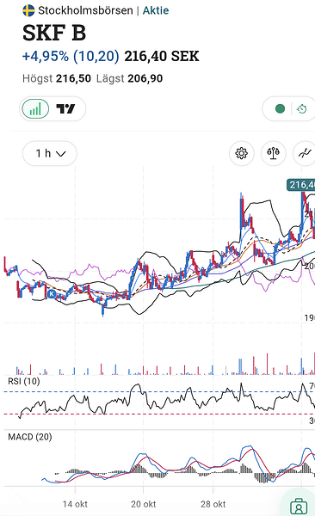Open chart settings gear icon
This screenshot has width=315, height=516.
coord(242,153)
